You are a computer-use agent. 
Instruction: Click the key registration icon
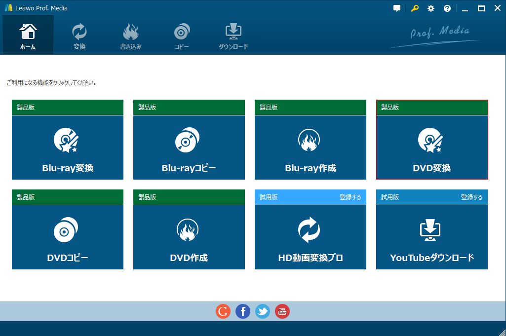(414, 8)
